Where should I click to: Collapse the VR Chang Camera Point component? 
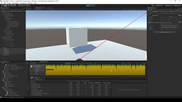(x=148, y=23)
